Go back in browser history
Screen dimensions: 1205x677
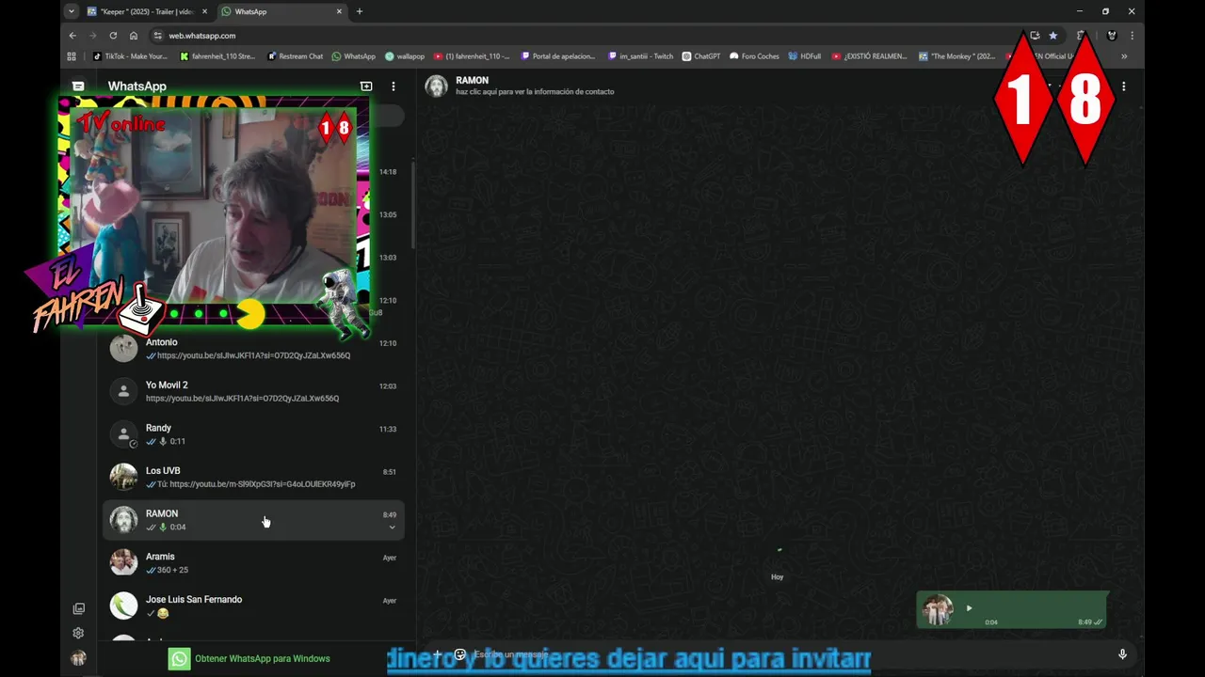tap(72, 36)
